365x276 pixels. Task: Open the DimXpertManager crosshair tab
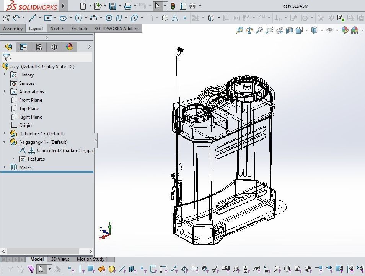coord(54,47)
